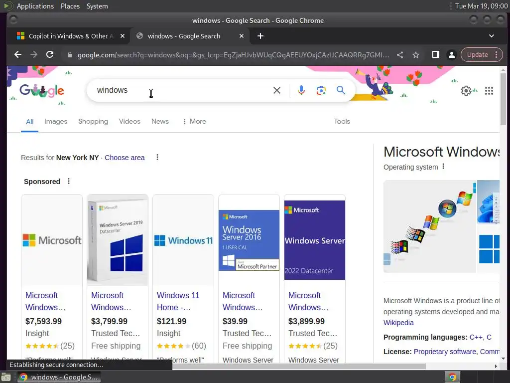Expand the tab search dropdown arrow
Image resolution: width=510 pixels, height=383 pixels.
pos(492,36)
